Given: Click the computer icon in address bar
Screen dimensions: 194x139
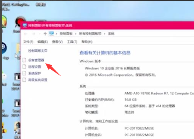Looking at the screenshot, I should pyautogui.click(x=51, y=34).
